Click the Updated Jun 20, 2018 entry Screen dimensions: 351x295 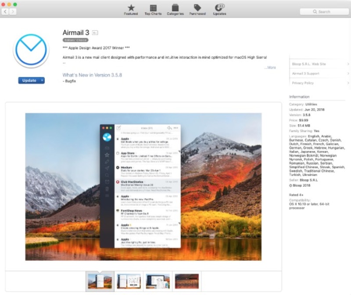[x=307, y=110]
